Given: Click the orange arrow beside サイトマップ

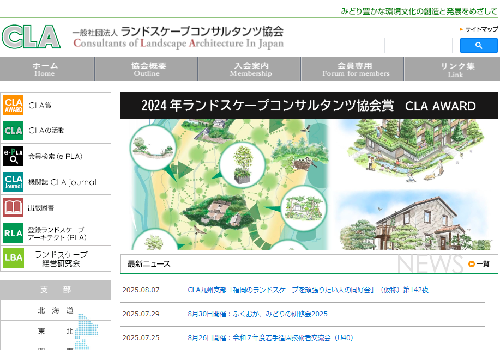Looking at the screenshot, I should coord(461,29).
